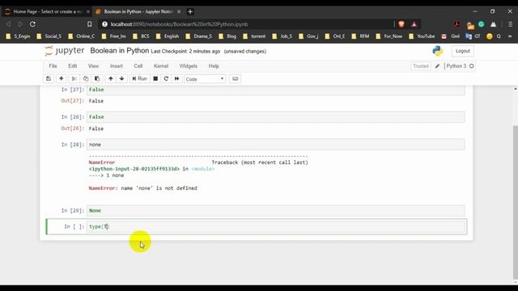518x291 pixels.
Task: Open the Cell menu
Action: (x=138, y=66)
